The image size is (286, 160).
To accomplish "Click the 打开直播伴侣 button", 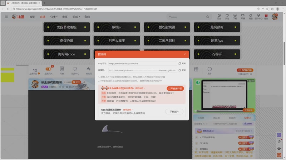I will [x=175, y=89].
